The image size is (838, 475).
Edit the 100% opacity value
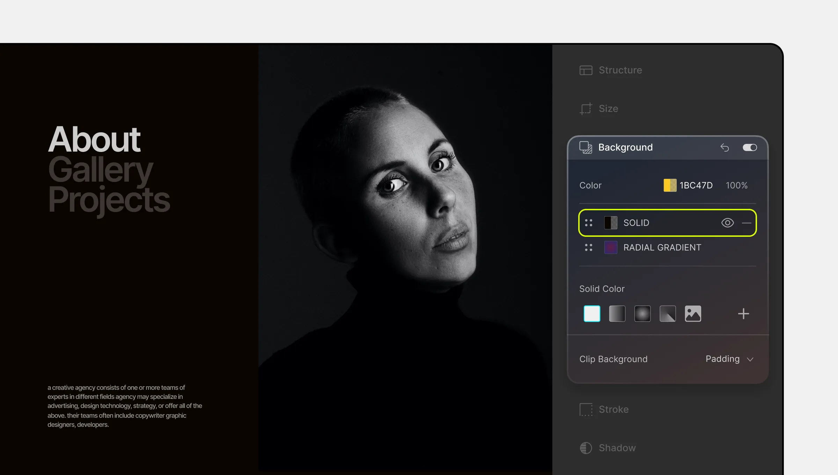(736, 185)
